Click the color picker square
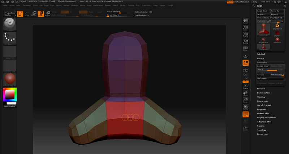 point(9,95)
